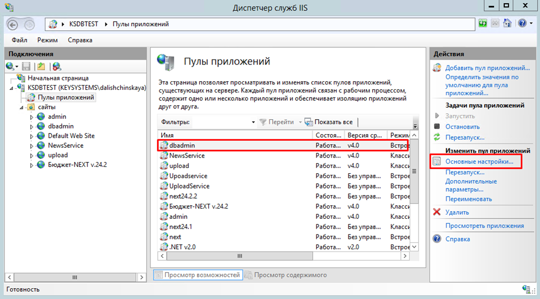Expand the Бюджет-NEXT v.24.2 site node

pyautogui.click(x=31, y=165)
